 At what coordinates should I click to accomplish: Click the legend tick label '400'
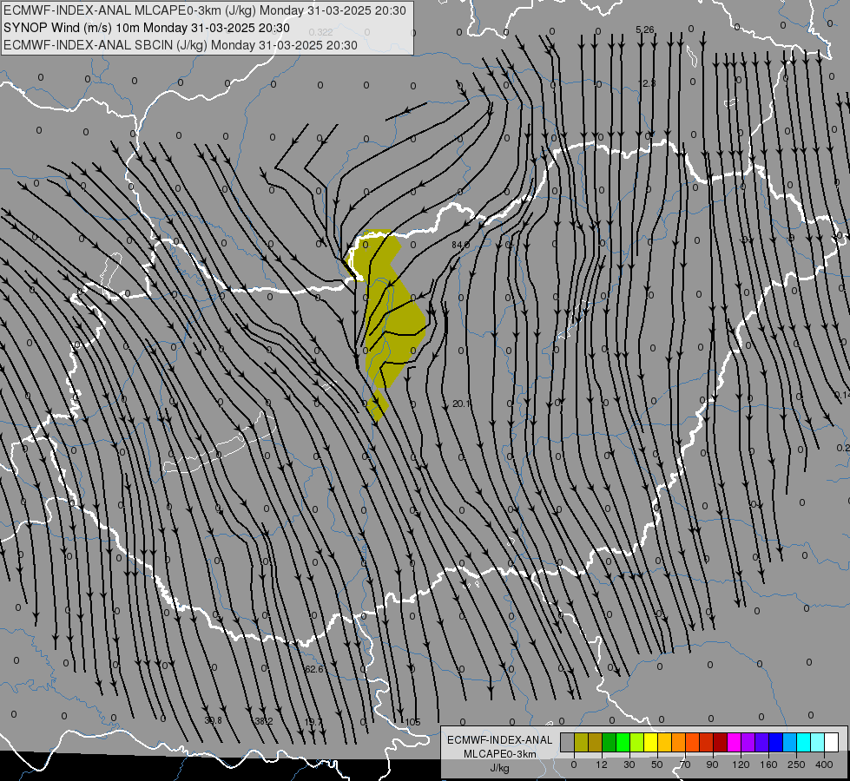824,765
